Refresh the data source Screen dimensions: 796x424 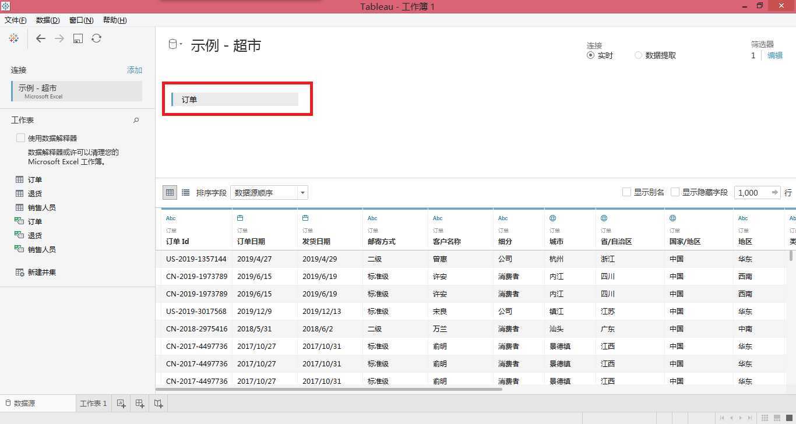pyautogui.click(x=97, y=38)
